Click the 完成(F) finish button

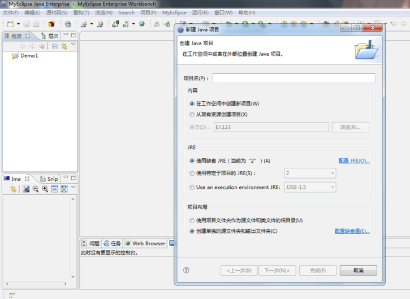(318, 270)
